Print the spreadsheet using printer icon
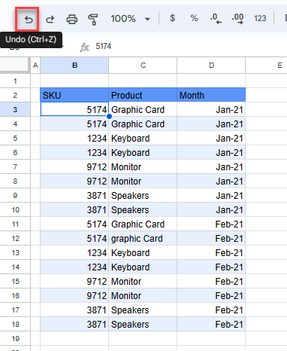This screenshot has width=287, height=351. (x=71, y=19)
